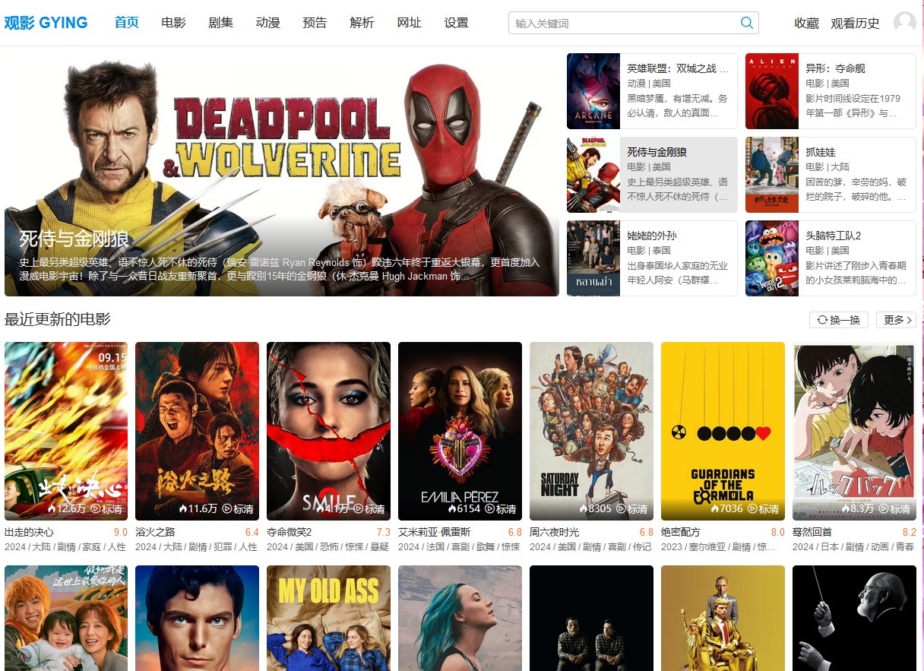Image resolution: width=924 pixels, height=671 pixels.
Task: Open the 死侍与金刚狼 side card thumbnail
Action: tap(593, 175)
